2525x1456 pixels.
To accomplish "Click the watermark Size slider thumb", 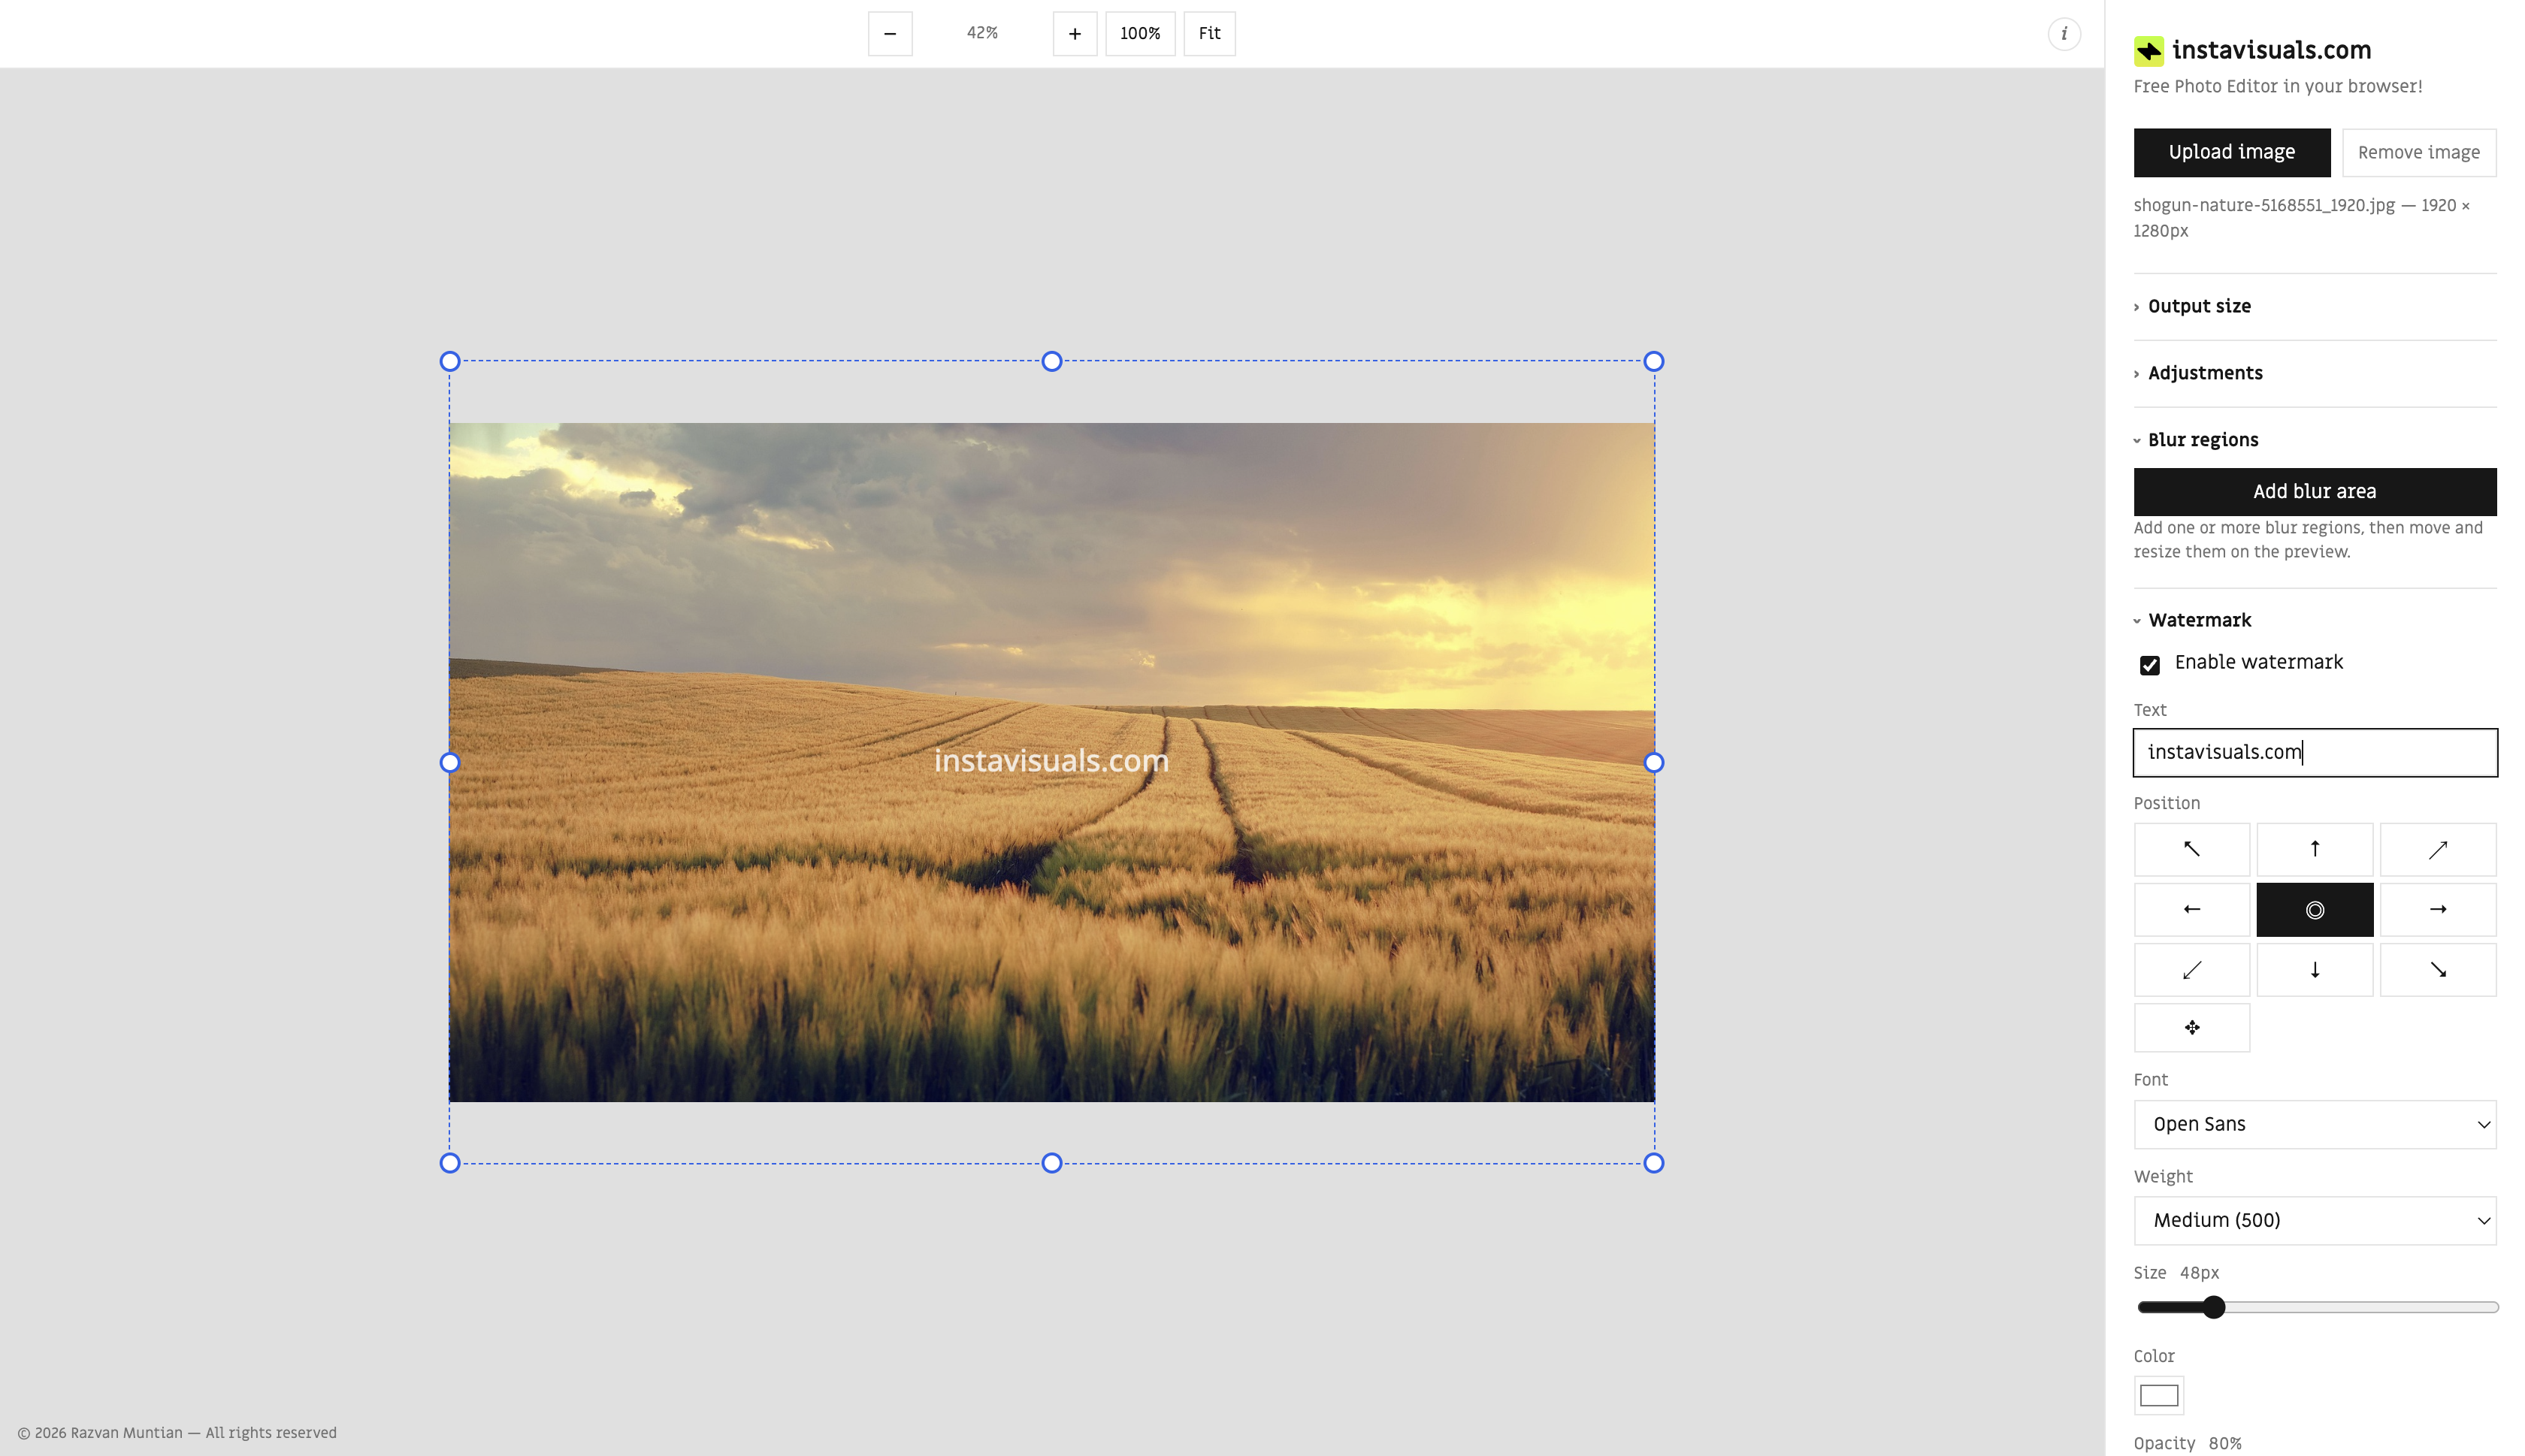I will 2213,1307.
